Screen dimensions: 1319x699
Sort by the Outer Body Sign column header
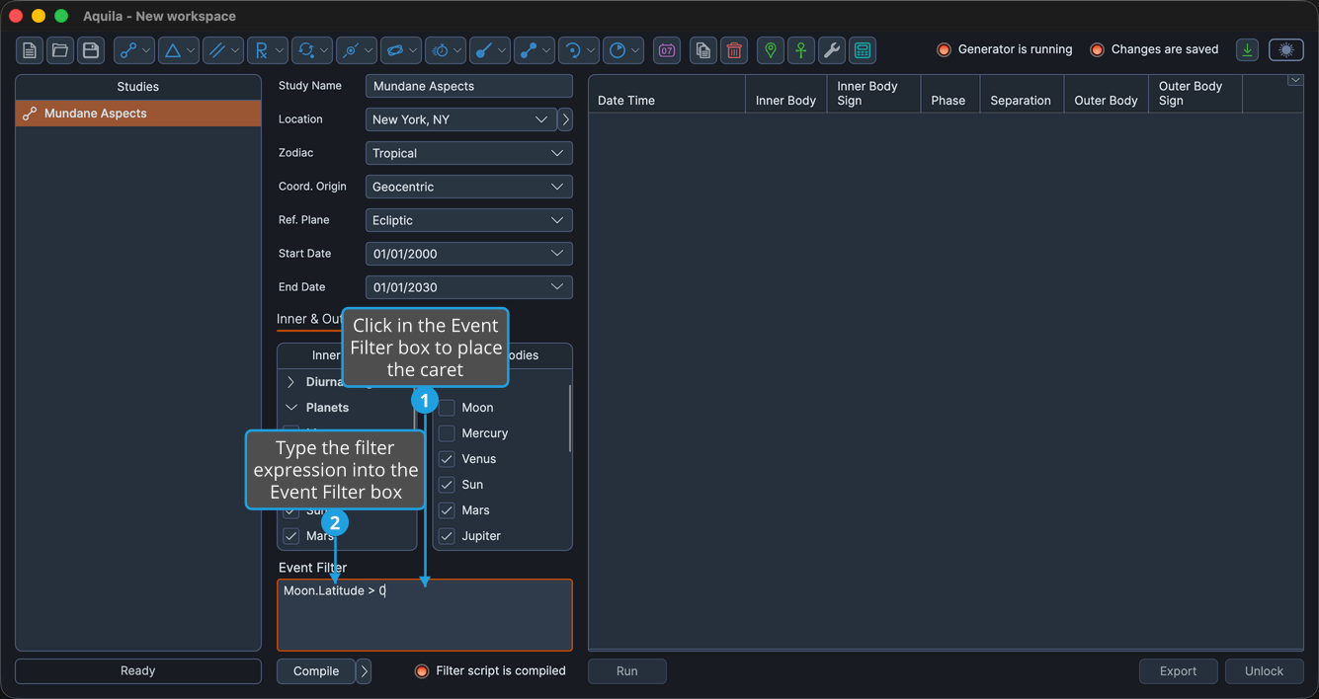1195,94
